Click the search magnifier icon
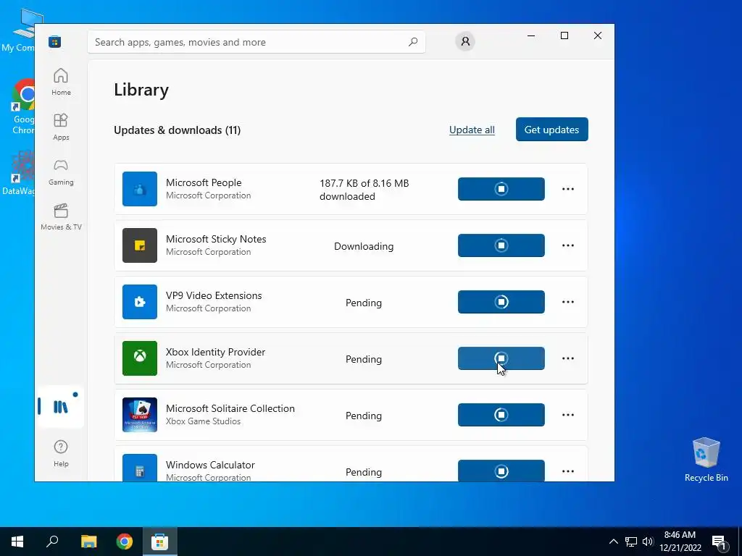Image resolution: width=742 pixels, height=556 pixels. pos(412,42)
